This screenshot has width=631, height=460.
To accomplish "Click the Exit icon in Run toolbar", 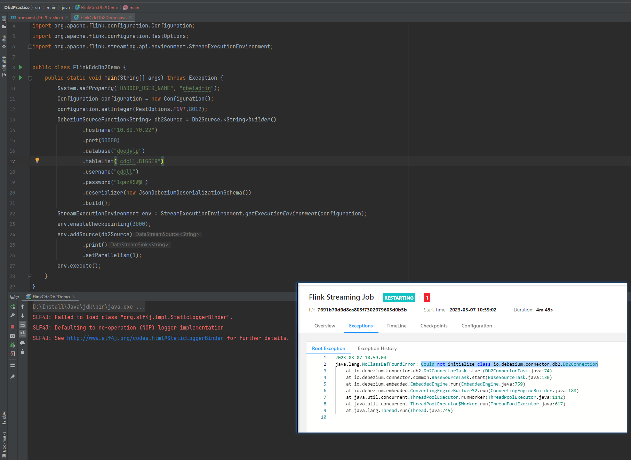I will pyautogui.click(x=13, y=354).
